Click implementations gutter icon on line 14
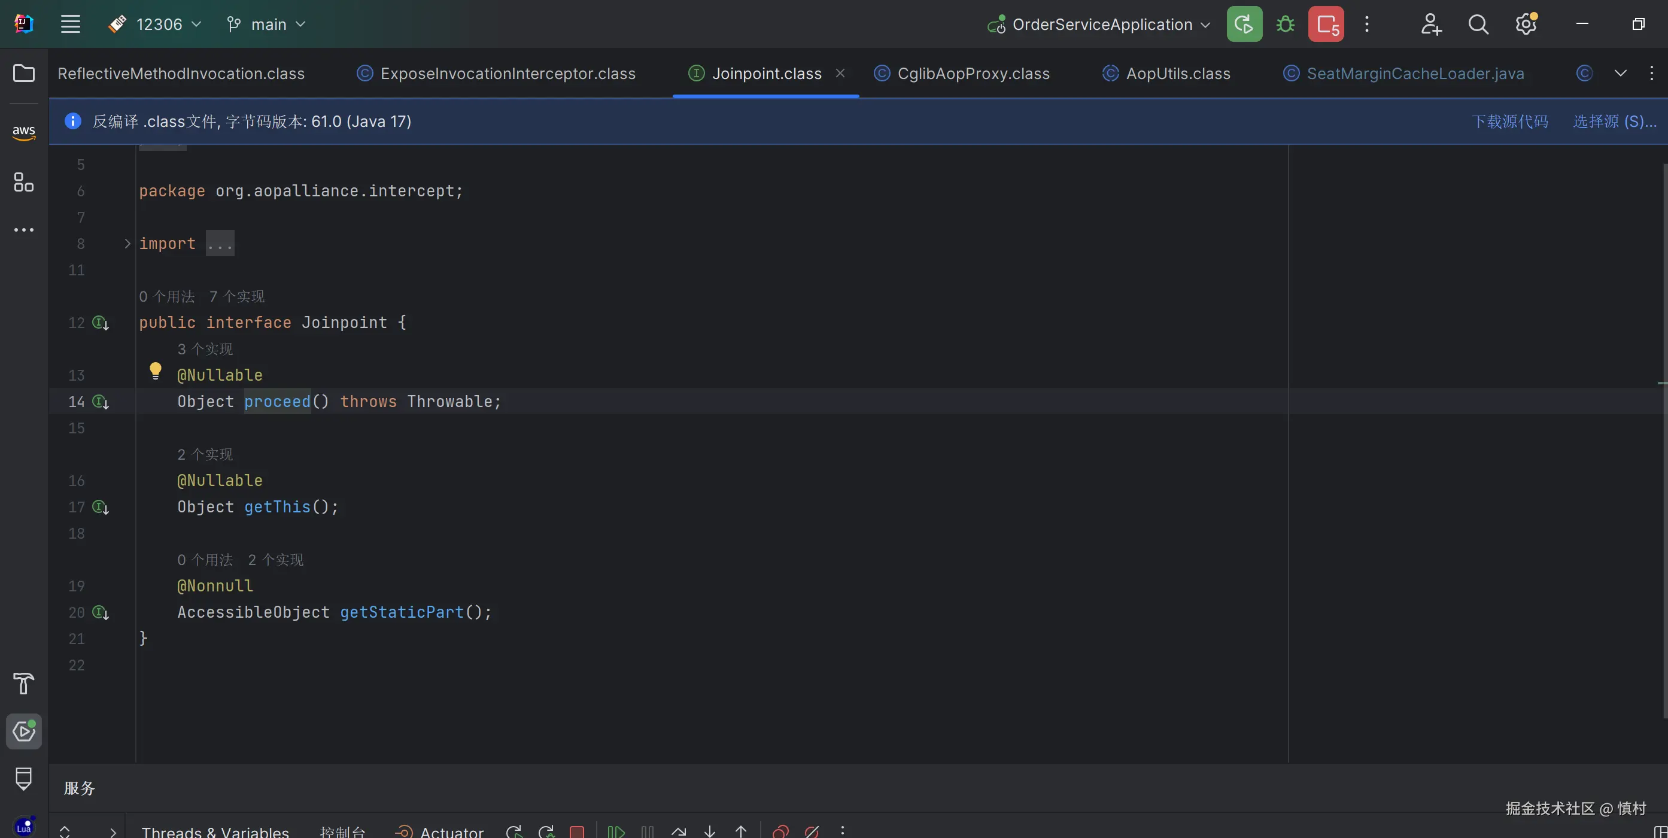 tap(101, 402)
